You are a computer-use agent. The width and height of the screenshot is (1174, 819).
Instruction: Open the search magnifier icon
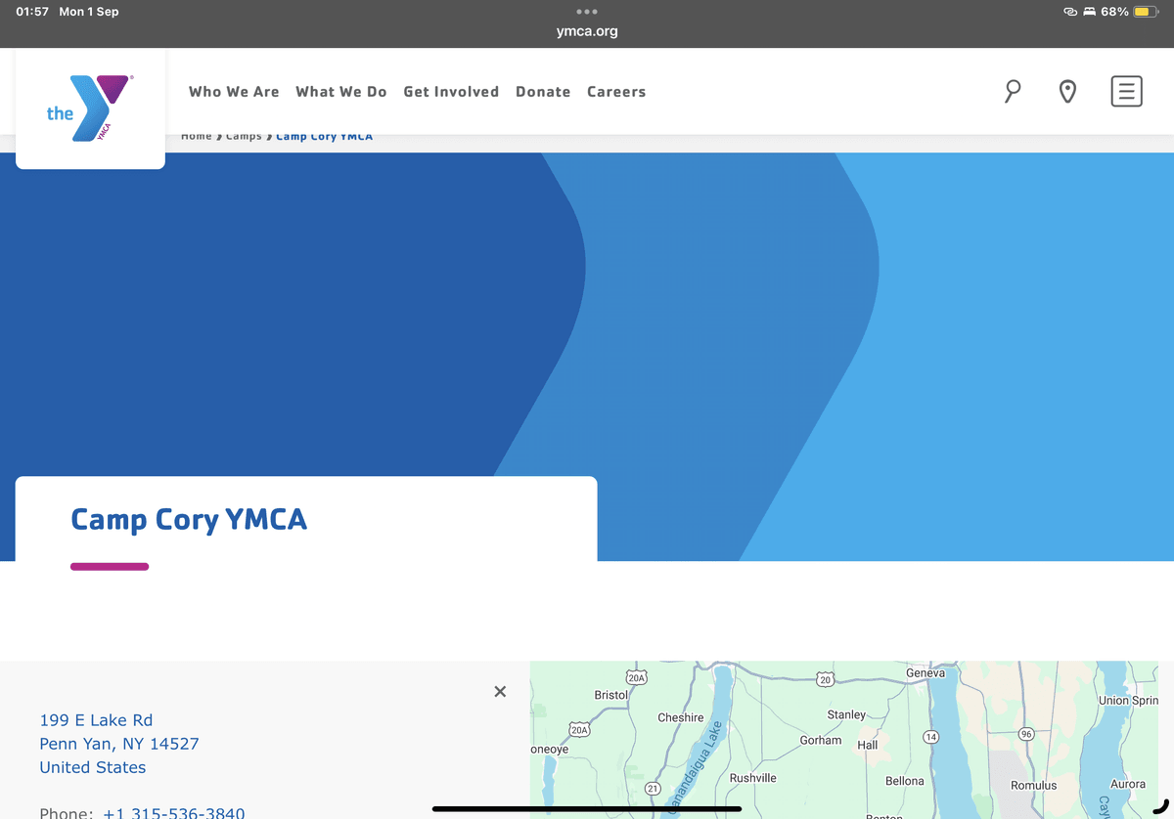pos(1013,92)
